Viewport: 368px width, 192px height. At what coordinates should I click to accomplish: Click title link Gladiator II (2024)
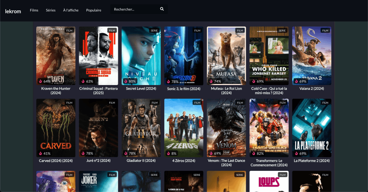(141, 160)
